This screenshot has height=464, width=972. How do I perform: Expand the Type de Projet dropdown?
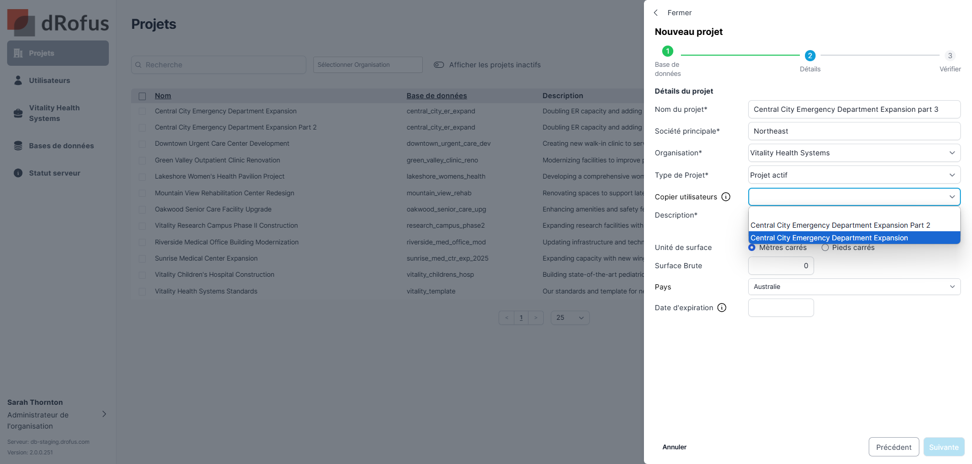tap(854, 175)
